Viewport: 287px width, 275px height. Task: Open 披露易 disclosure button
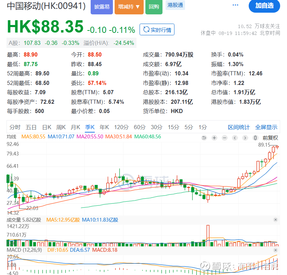click(x=102, y=7)
